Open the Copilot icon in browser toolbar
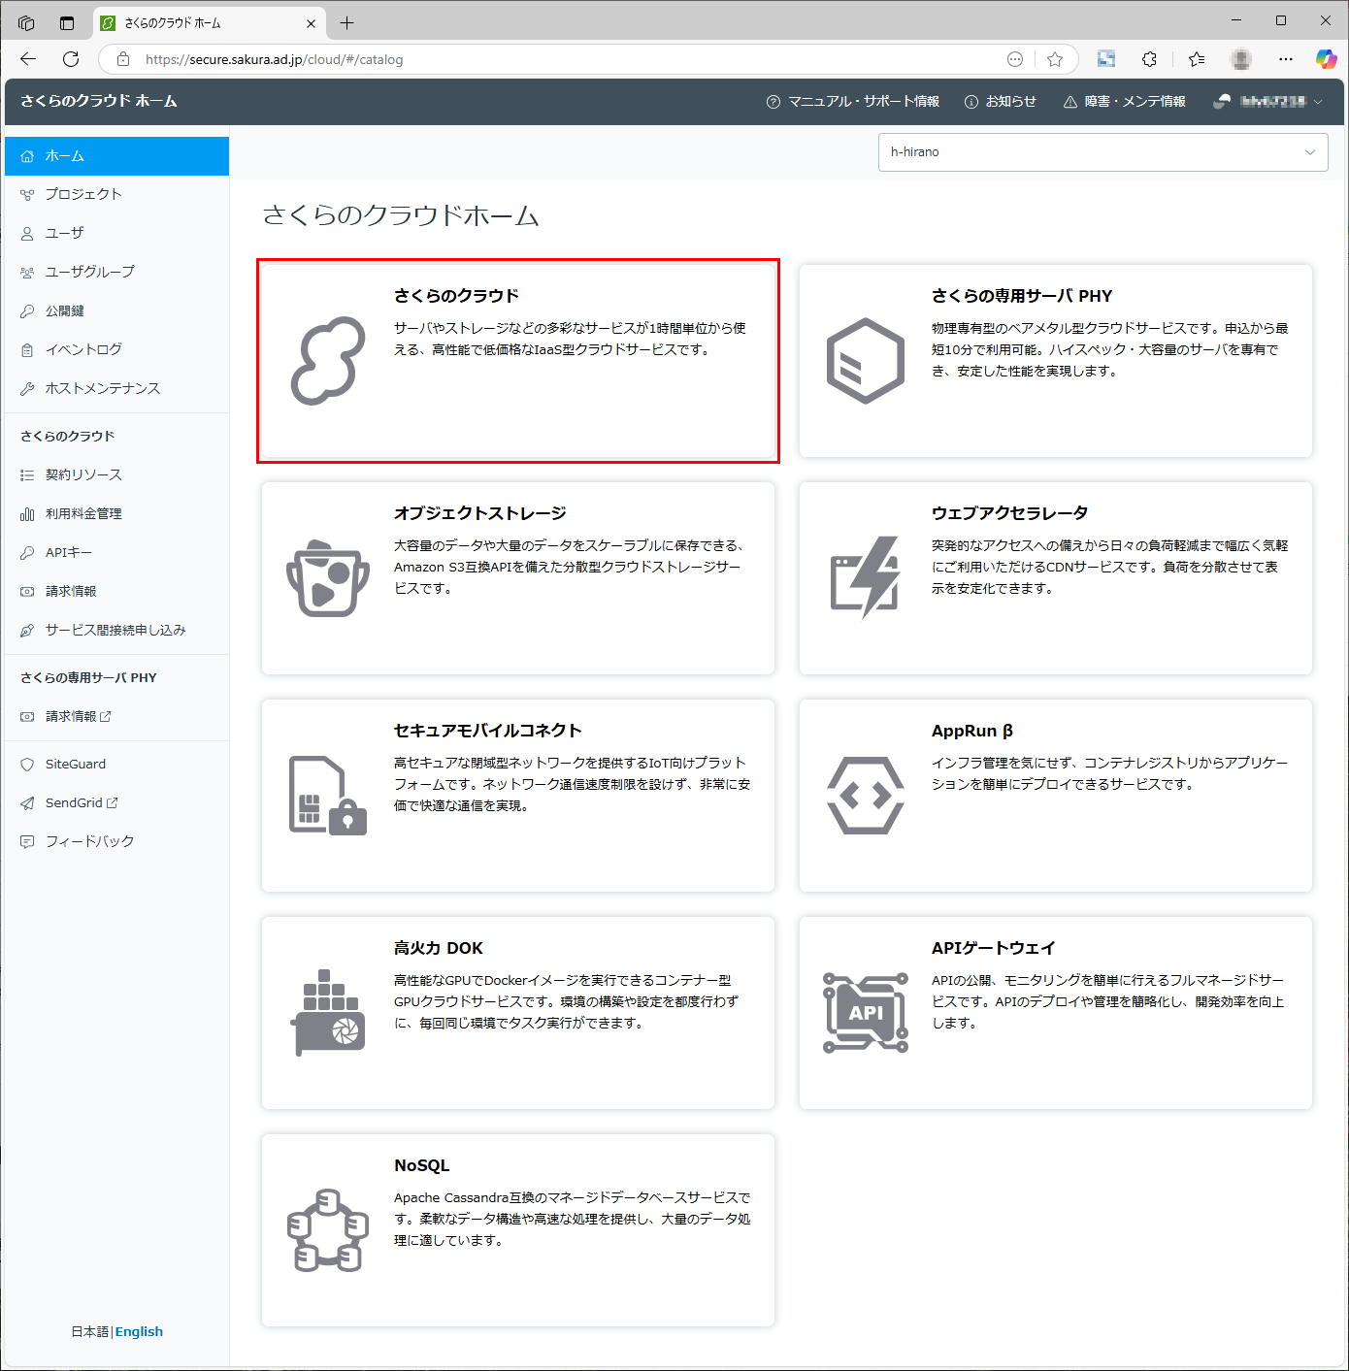Viewport: 1349px width, 1371px height. tap(1326, 59)
